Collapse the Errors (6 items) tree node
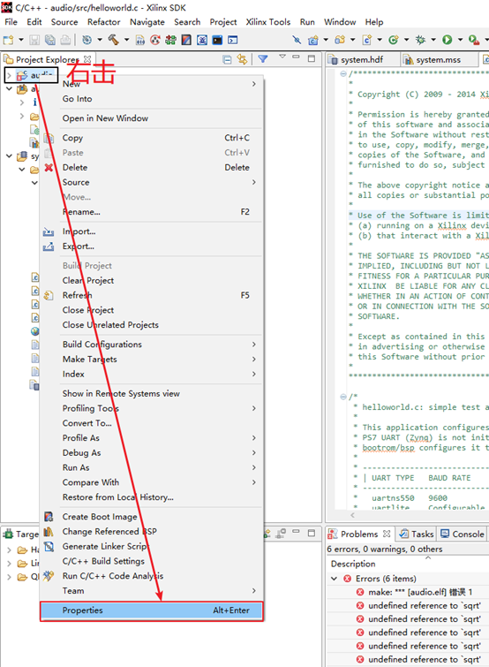 point(334,579)
